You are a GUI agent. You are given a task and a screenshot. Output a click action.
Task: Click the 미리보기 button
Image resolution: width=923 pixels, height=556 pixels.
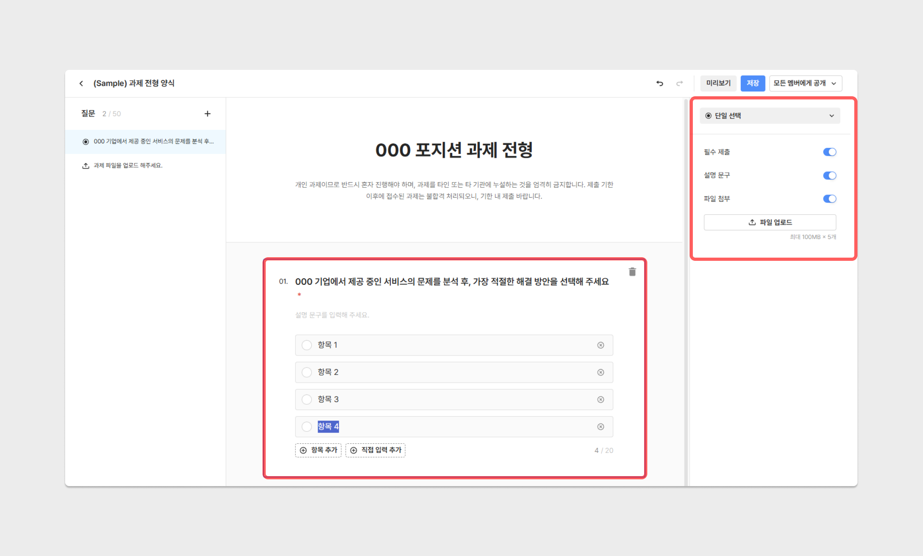click(x=718, y=83)
